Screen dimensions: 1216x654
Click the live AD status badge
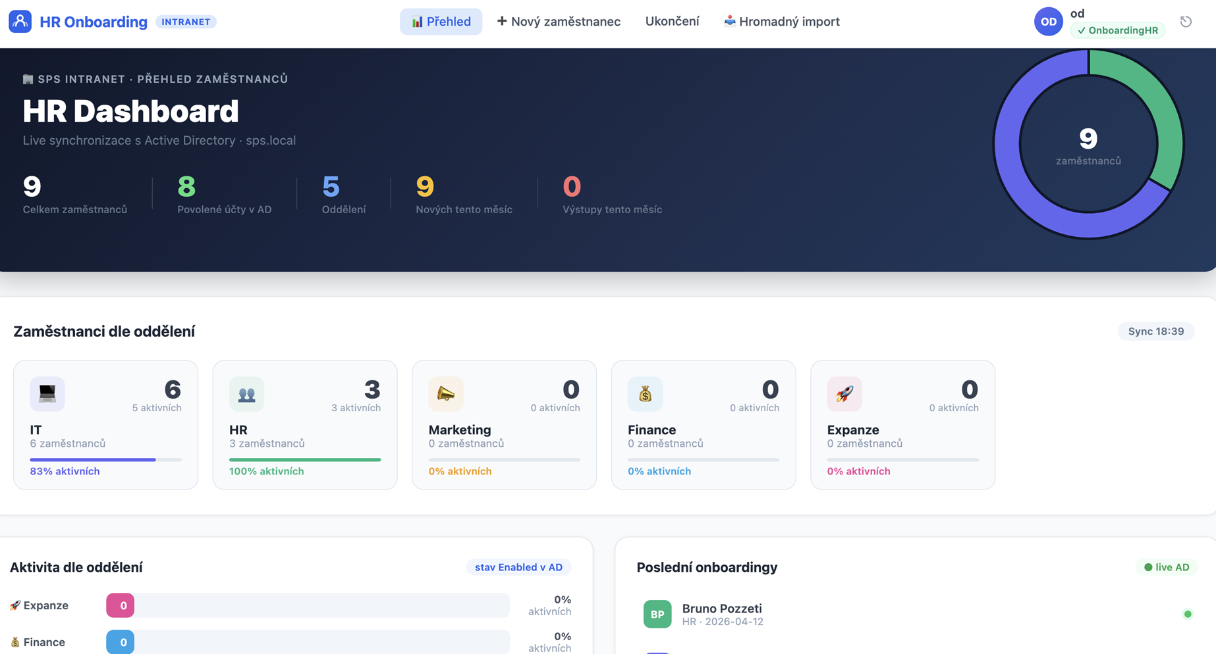pos(1167,567)
